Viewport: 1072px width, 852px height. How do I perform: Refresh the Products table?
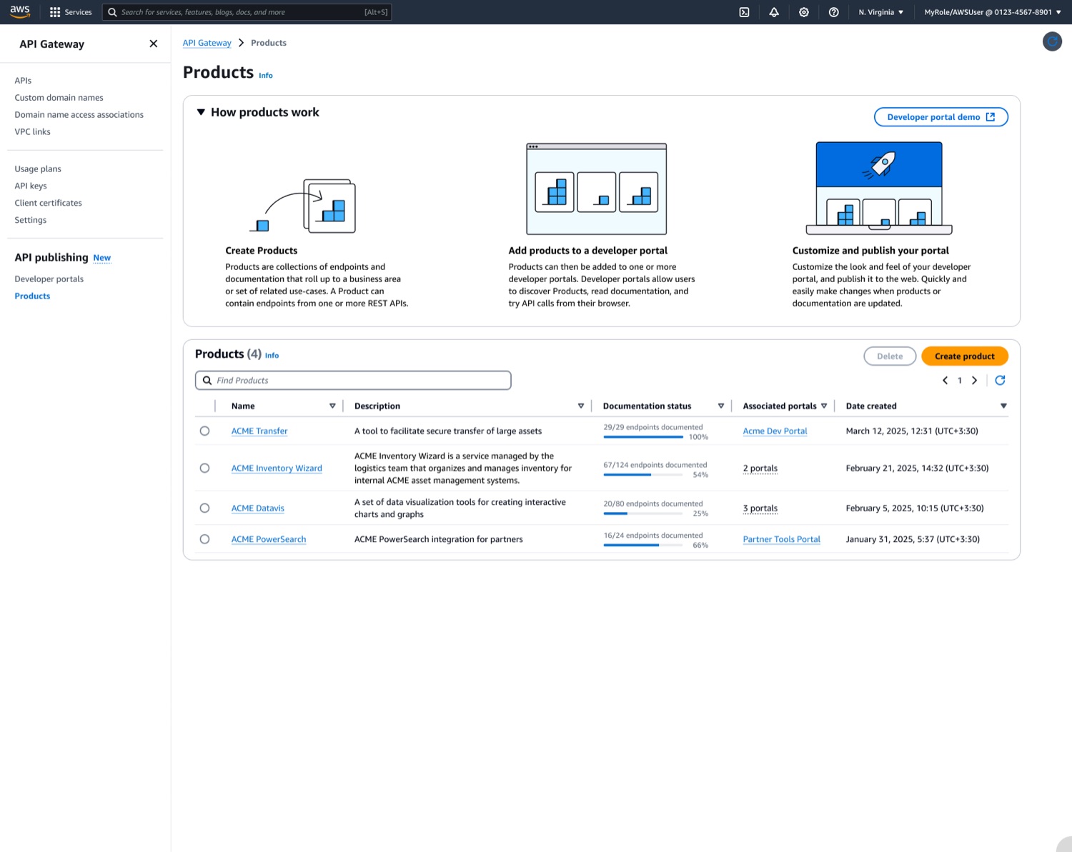click(x=1000, y=380)
